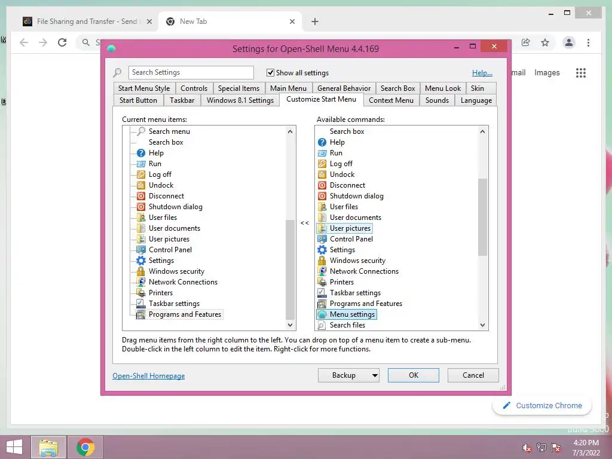Screen dimensions: 612x459
Task: Click Printers icon in Available commands
Action: [322, 282]
